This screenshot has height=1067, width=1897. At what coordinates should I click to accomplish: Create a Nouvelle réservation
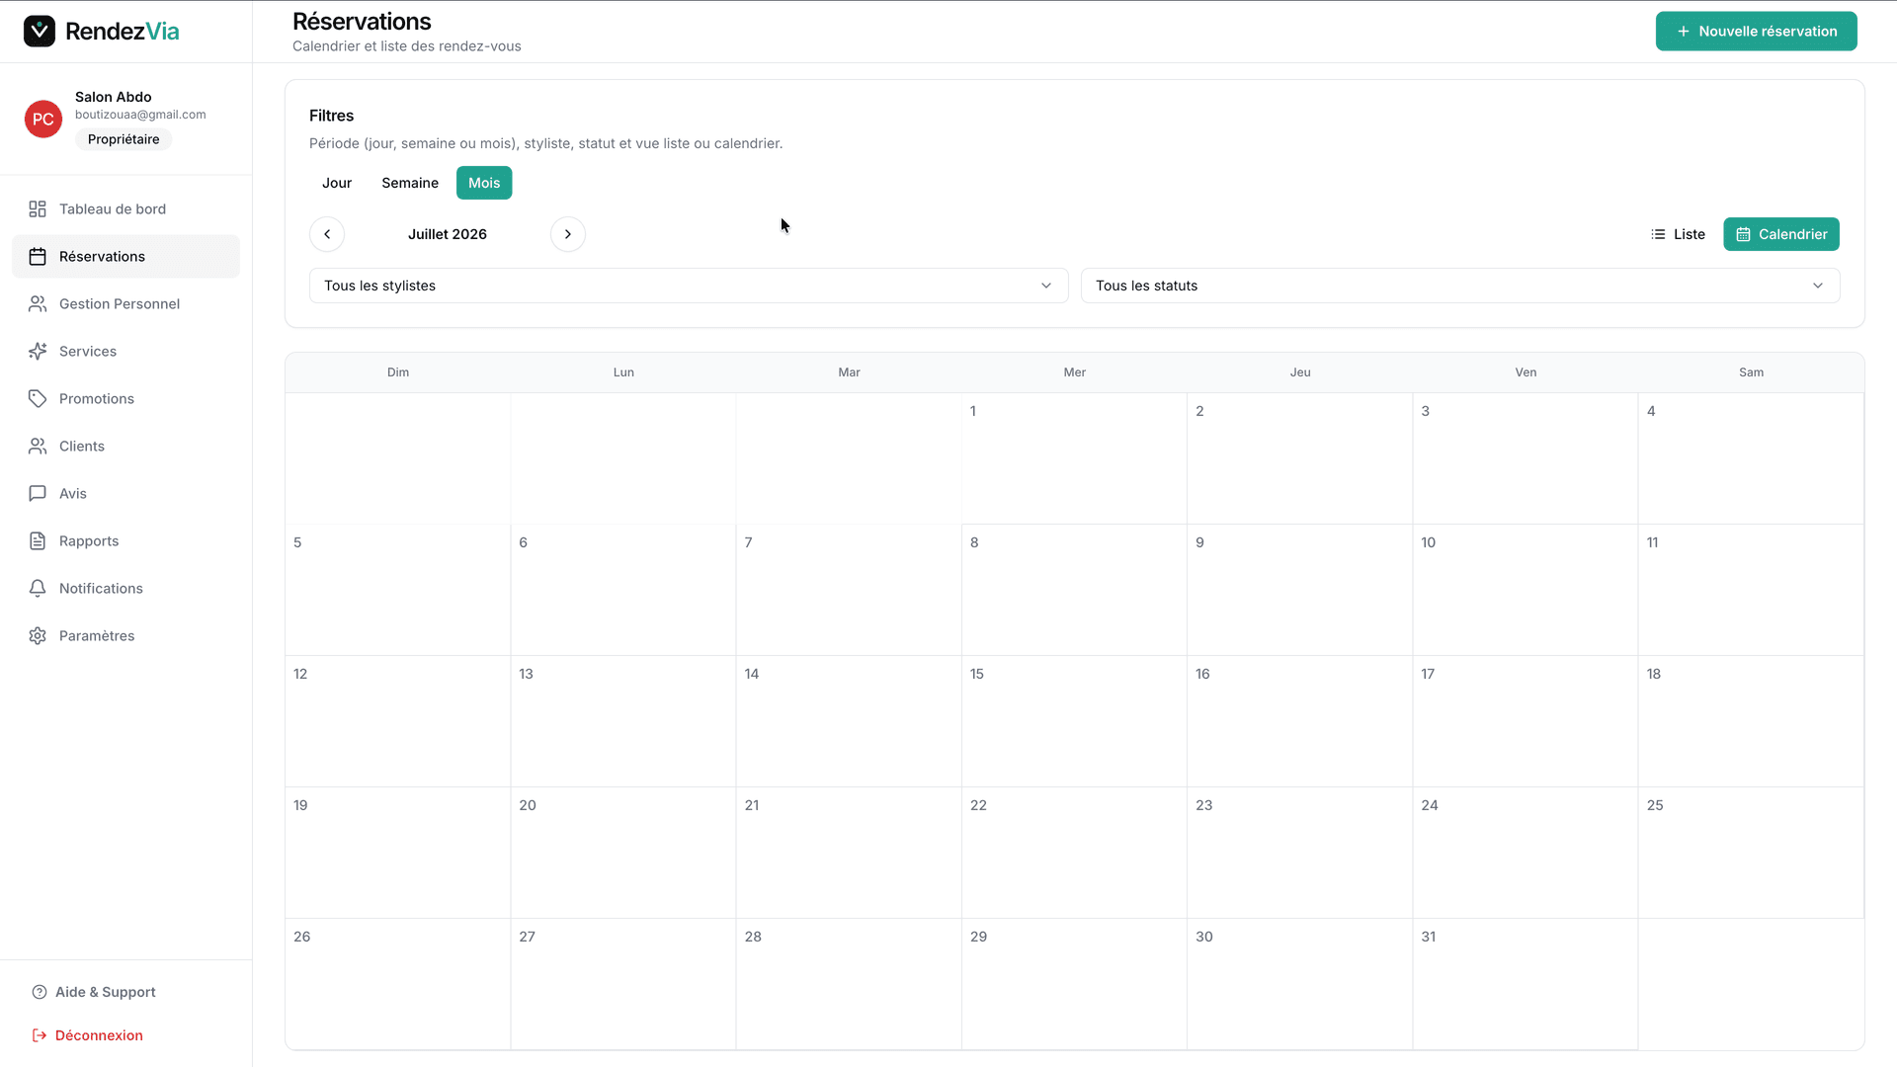click(x=1757, y=32)
